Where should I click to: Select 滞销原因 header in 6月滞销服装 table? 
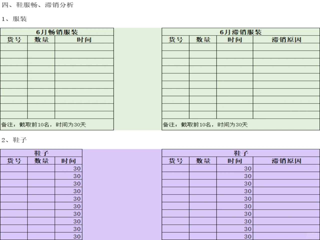pyautogui.click(x=286, y=39)
